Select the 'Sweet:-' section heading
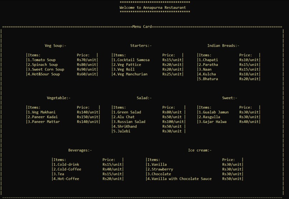289x199 pixels. pos(229,98)
